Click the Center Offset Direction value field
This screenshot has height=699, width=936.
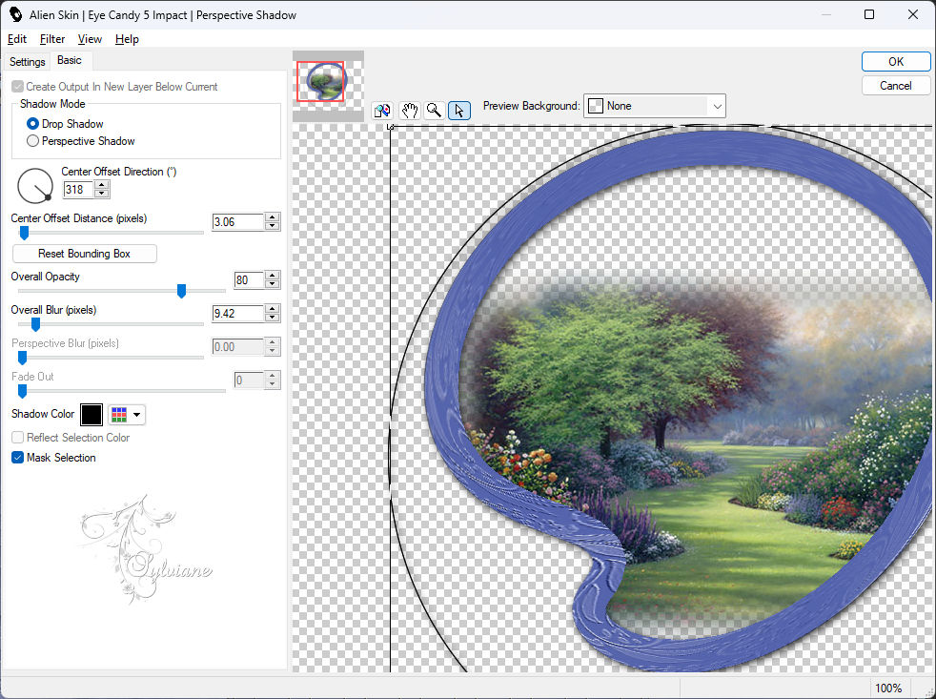78,190
